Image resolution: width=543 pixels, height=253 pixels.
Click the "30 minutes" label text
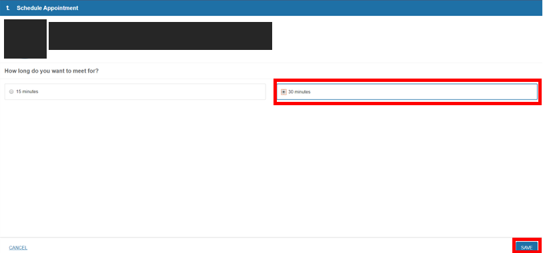click(300, 92)
